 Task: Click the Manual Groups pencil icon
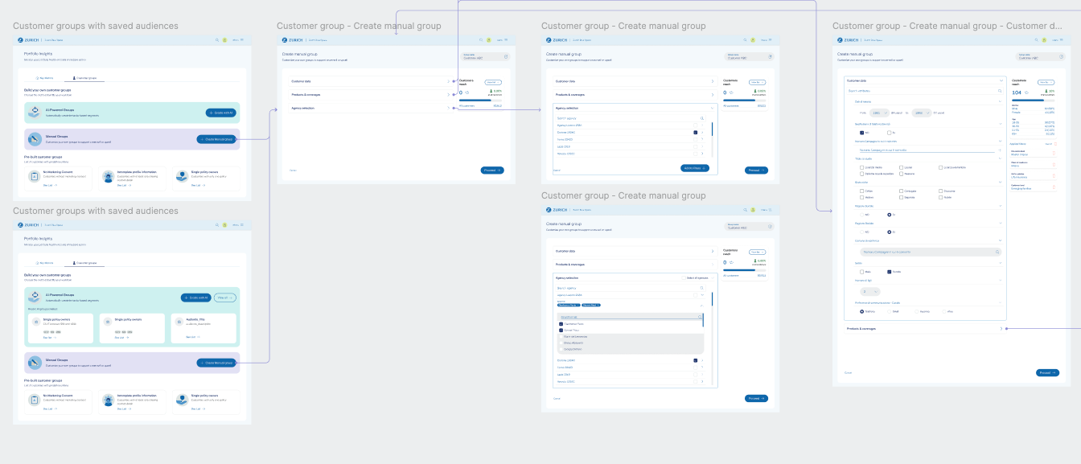click(35, 138)
